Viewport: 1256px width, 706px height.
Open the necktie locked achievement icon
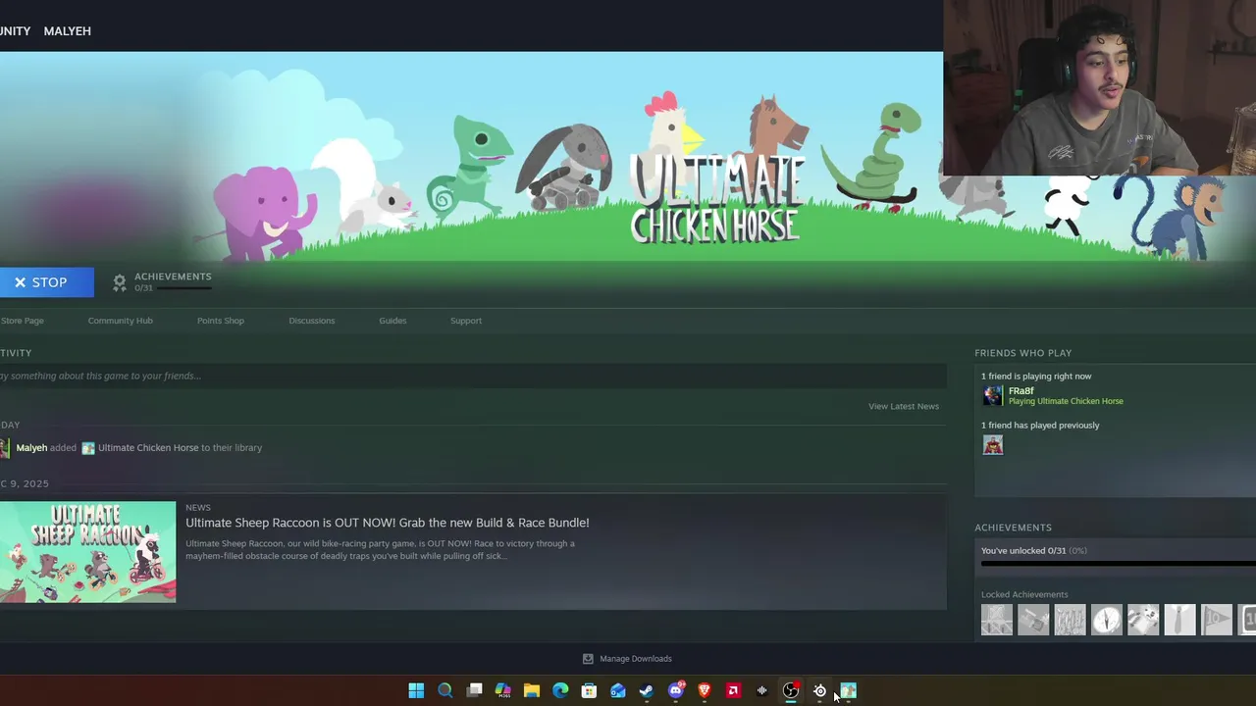tap(1180, 620)
